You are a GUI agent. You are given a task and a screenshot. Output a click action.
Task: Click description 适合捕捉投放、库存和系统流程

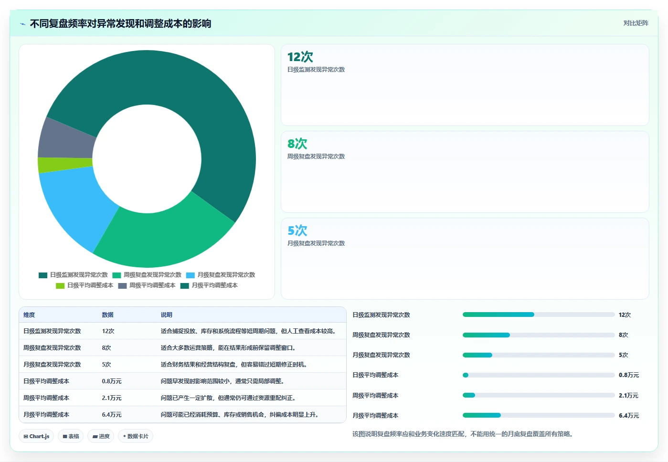click(248, 331)
